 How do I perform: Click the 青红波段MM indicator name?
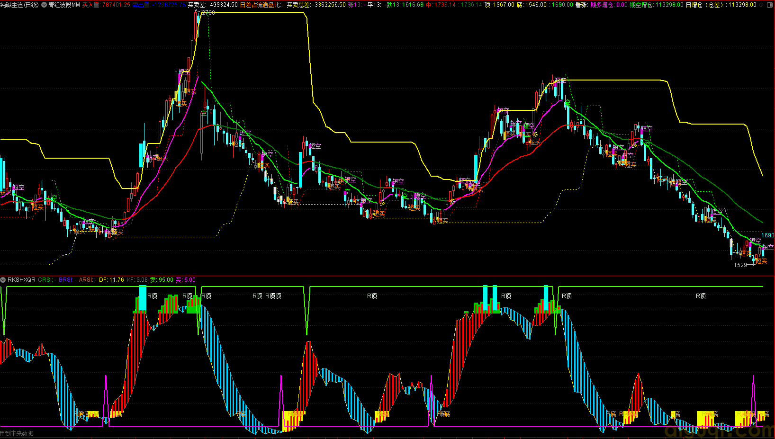64,5
